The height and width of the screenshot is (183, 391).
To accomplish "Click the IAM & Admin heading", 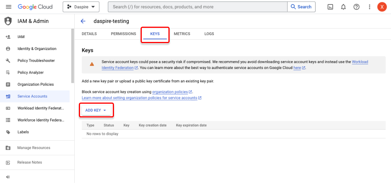I will tap(33, 21).
